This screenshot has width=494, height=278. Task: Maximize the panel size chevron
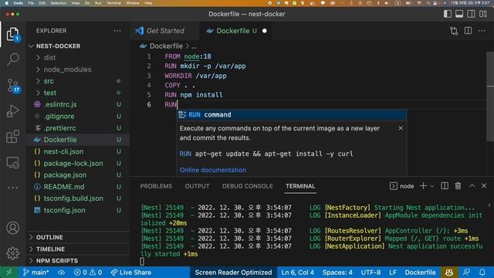pos(472,186)
